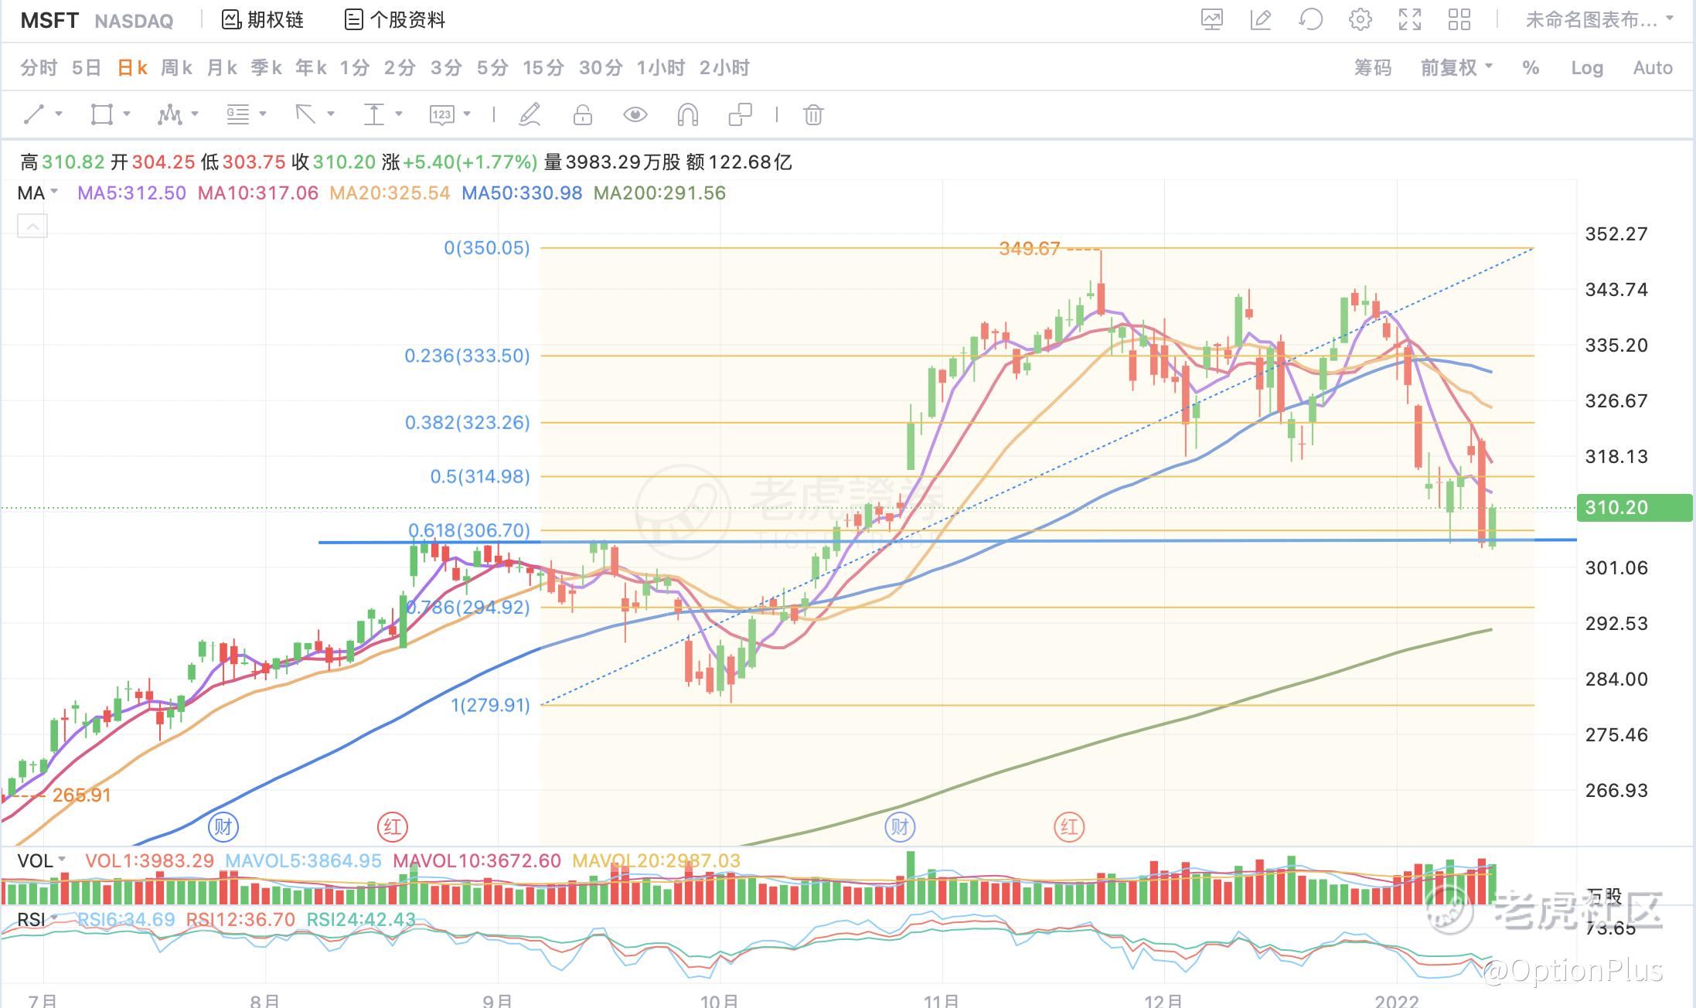Refresh the chart with the reload icon

(x=1310, y=19)
